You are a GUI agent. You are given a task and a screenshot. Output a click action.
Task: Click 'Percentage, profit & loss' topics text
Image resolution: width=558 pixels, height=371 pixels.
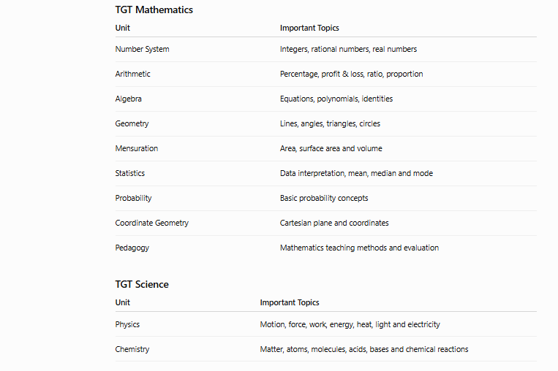[x=351, y=74]
